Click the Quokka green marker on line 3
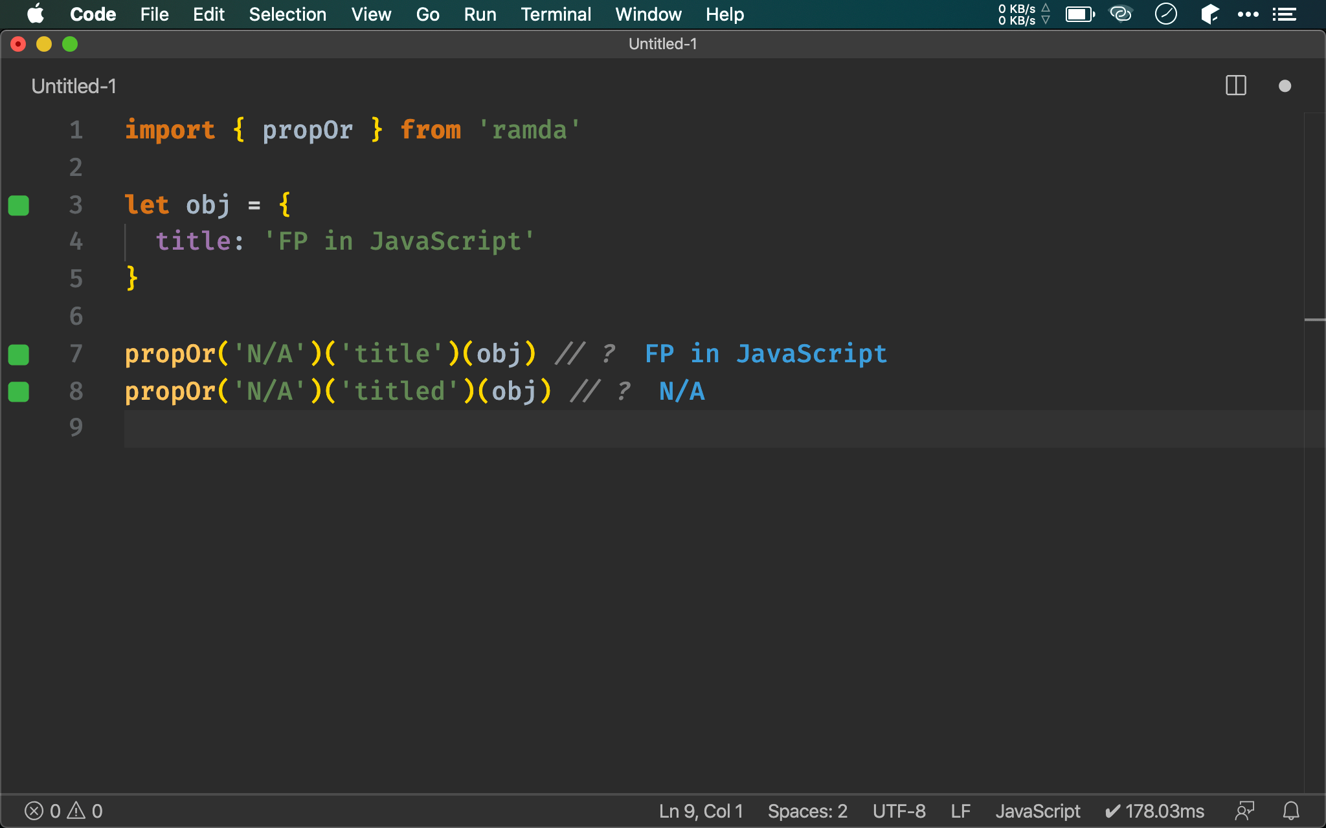 [19, 205]
